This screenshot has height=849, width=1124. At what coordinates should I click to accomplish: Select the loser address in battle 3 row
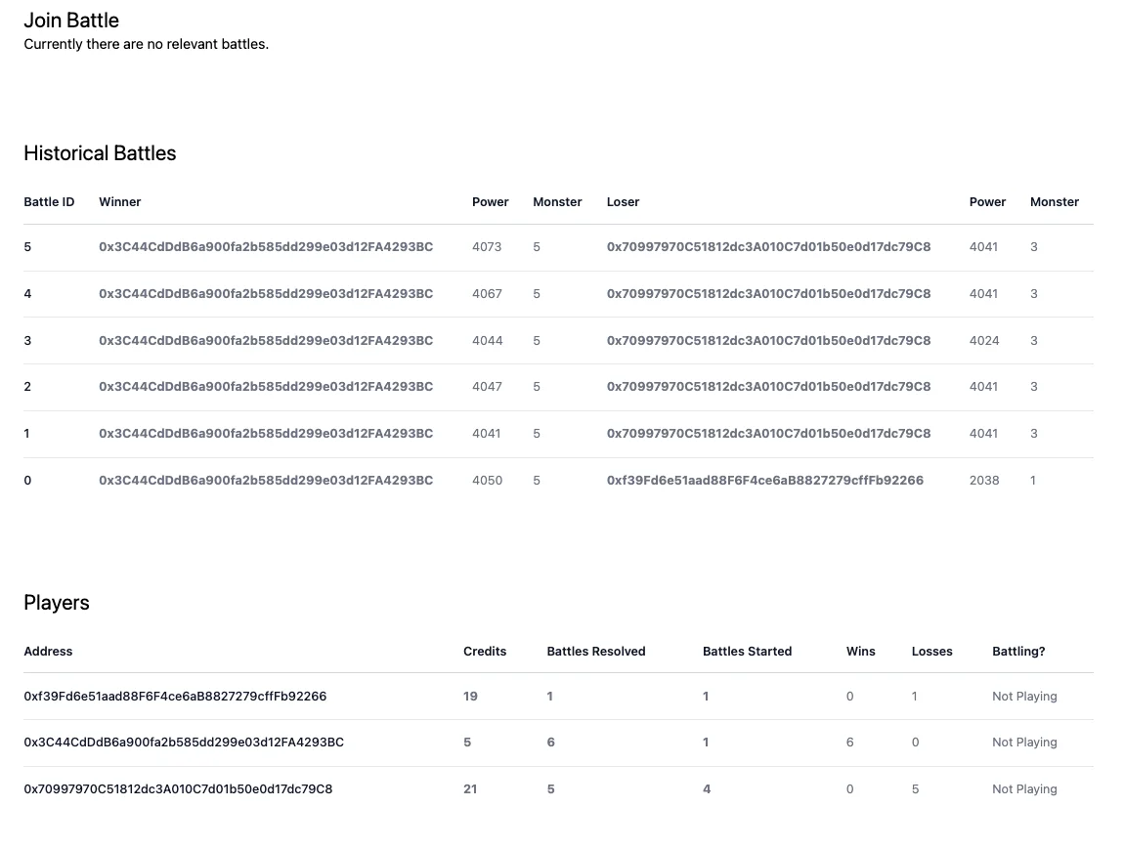pyautogui.click(x=768, y=341)
